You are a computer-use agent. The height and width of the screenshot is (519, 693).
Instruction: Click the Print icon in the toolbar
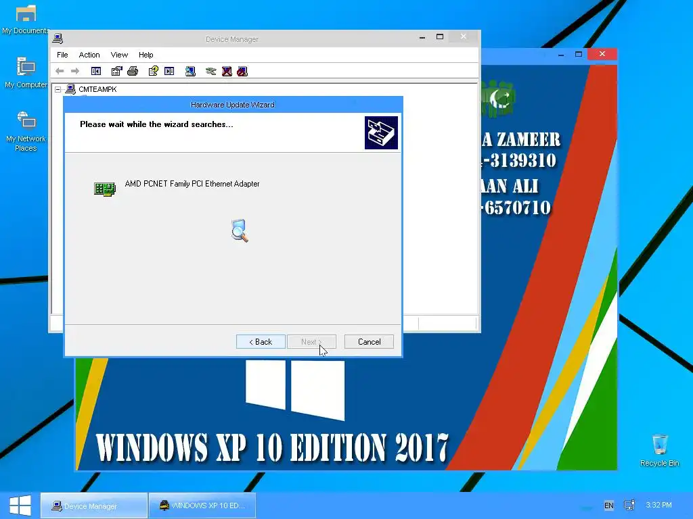[x=133, y=71]
